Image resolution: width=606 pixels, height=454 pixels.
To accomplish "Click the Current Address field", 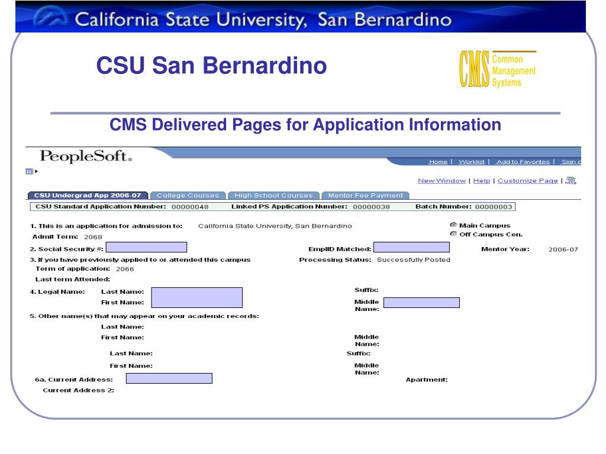I will coord(169,378).
